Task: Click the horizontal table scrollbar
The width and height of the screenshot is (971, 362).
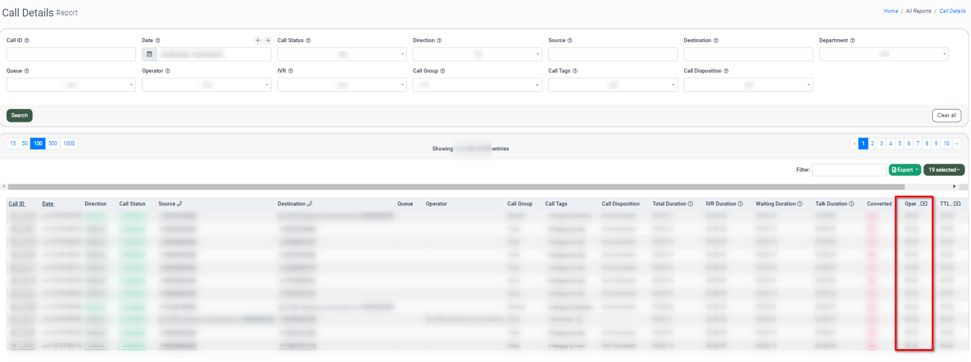Action: tap(456, 187)
